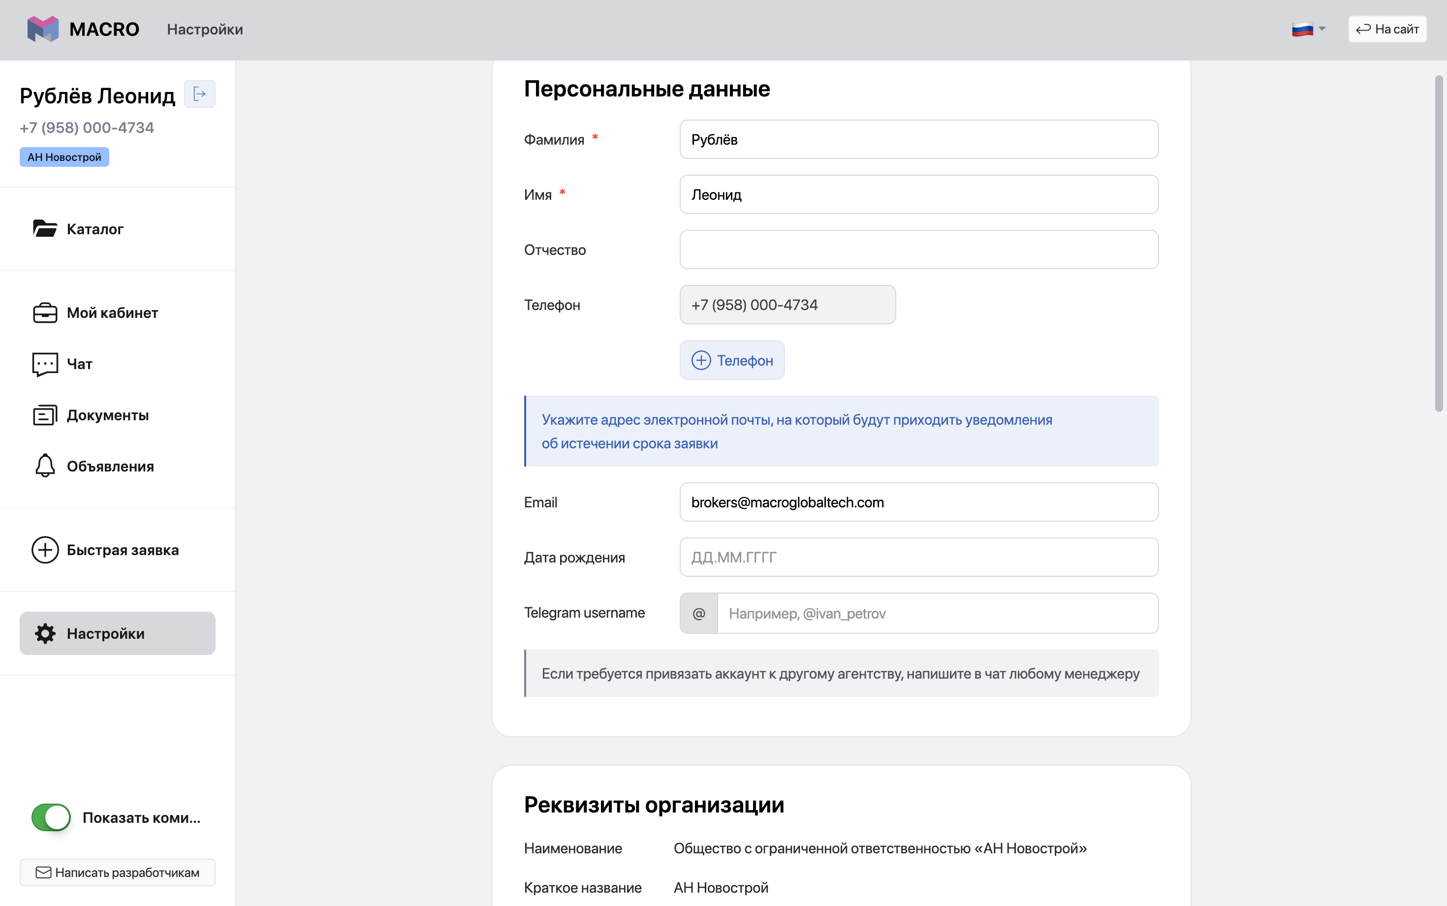Click the Russian flag icon
1447x906 pixels.
[x=1303, y=29]
